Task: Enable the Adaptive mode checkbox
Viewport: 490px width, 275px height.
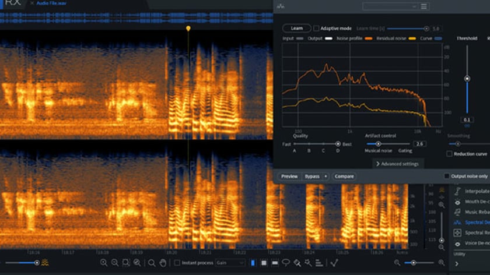Action: coord(316,28)
